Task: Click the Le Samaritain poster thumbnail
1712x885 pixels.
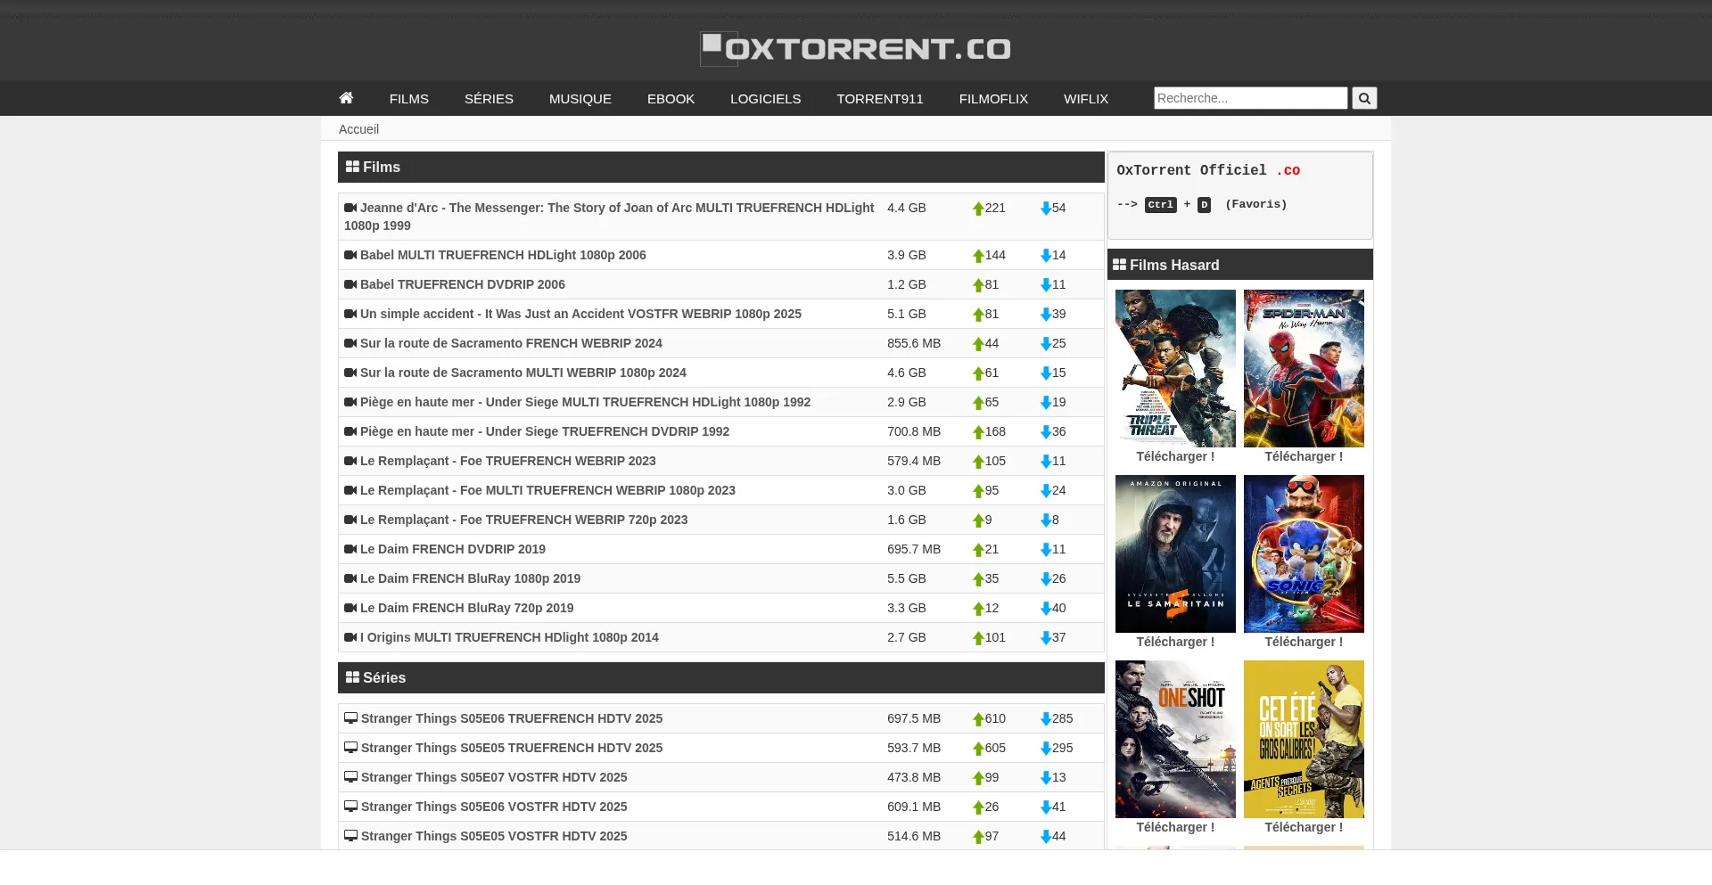Action: [1174, 553]
